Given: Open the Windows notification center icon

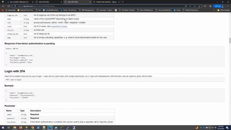Looking at the screenshot, I should coord(227,127).
